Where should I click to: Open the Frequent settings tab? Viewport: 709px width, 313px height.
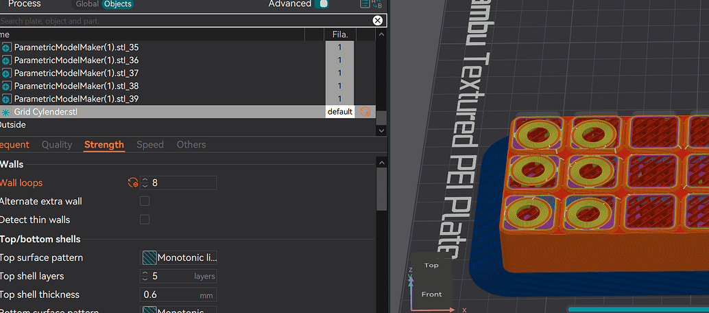coord(14,145)
